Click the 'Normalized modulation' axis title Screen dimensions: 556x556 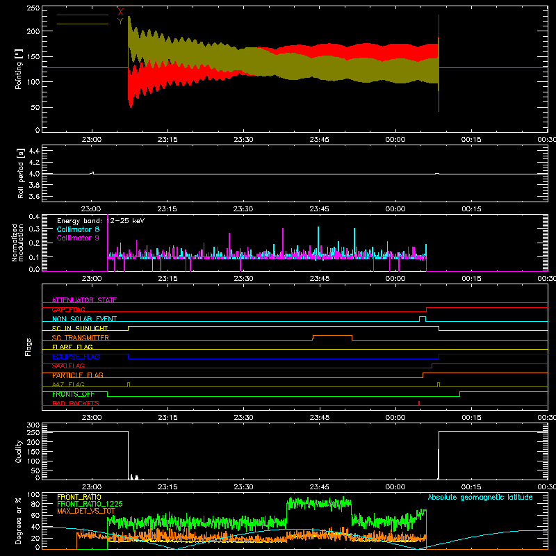click(x=17, y=243)
